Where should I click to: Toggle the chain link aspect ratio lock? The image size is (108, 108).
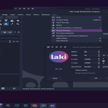pyautogui.click(x=103, y=61)
